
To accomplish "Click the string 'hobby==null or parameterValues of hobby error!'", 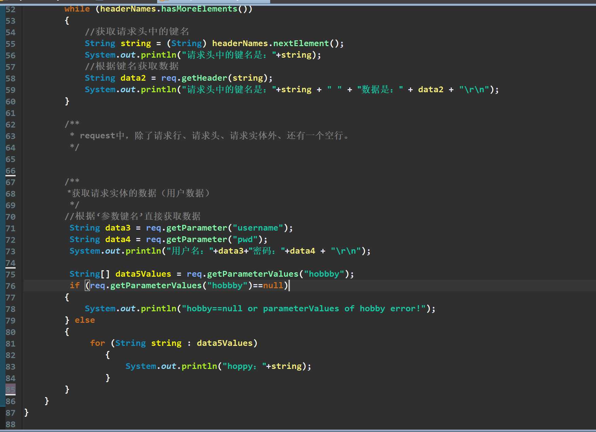I will click(304, 309).
